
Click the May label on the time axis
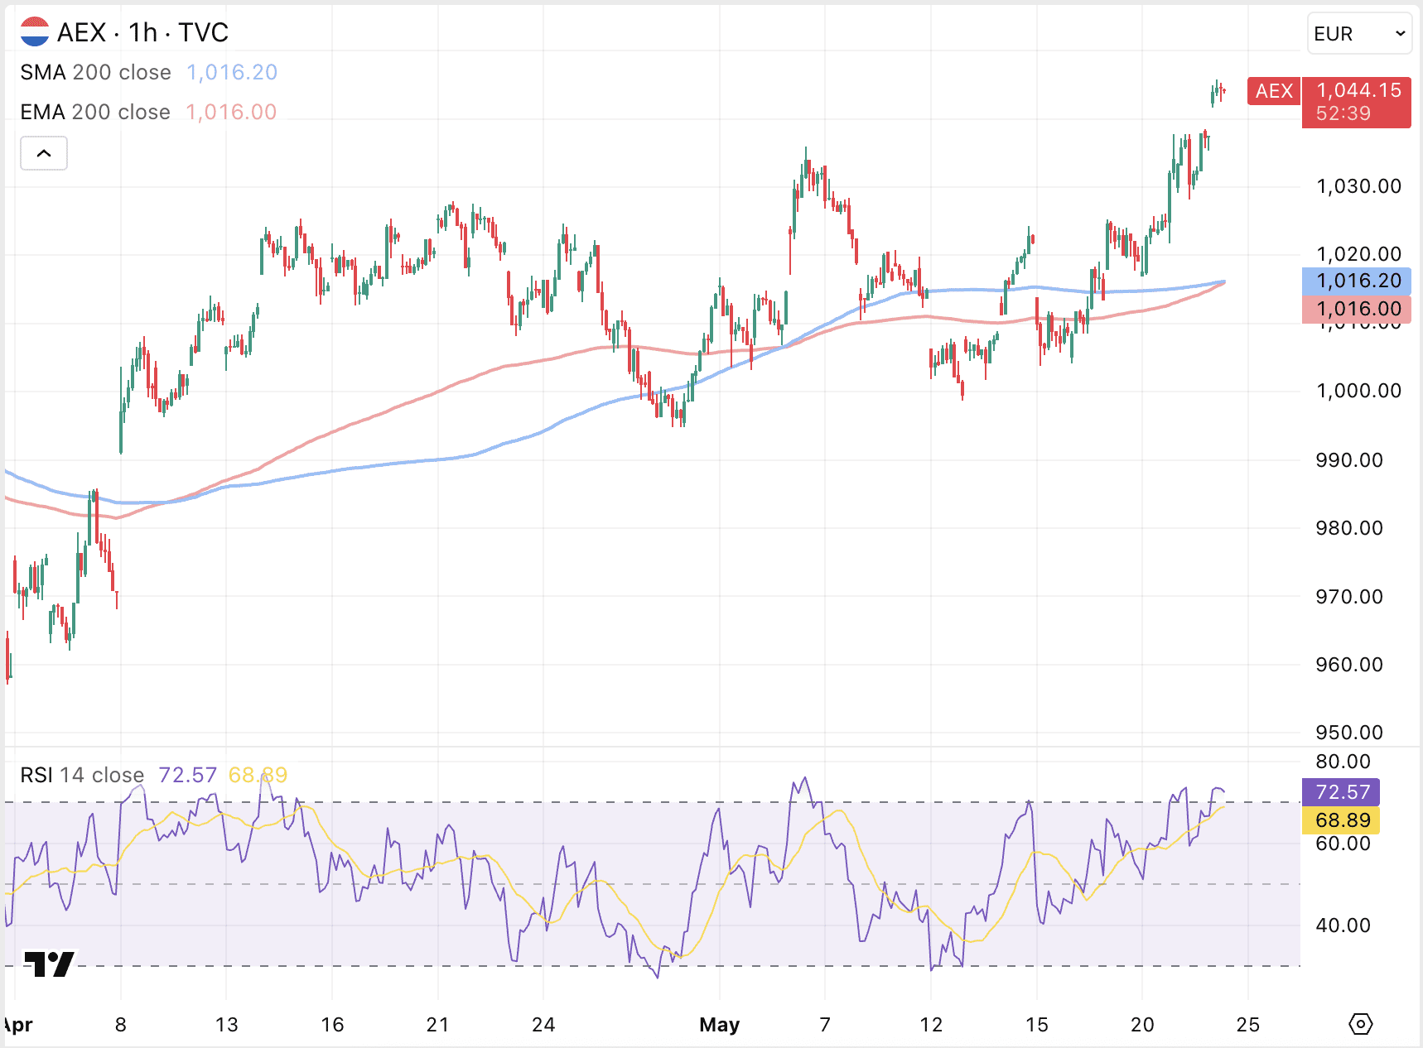[719, 1025]
